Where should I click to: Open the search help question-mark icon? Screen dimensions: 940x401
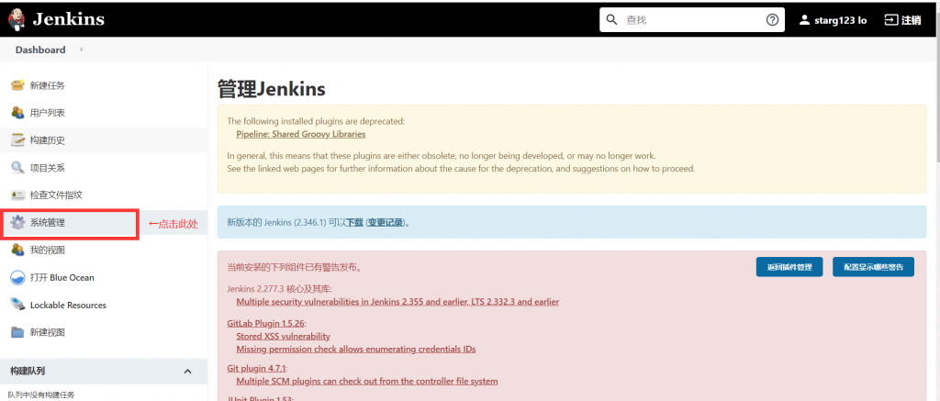coord(772,20)
